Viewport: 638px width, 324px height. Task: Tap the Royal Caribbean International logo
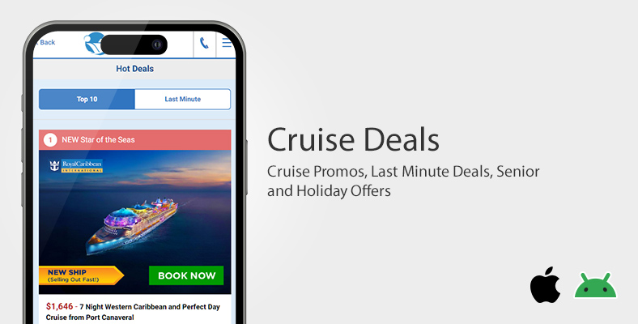(76, 166)
